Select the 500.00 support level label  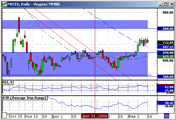pyautogui.click(x=166, y=77)
